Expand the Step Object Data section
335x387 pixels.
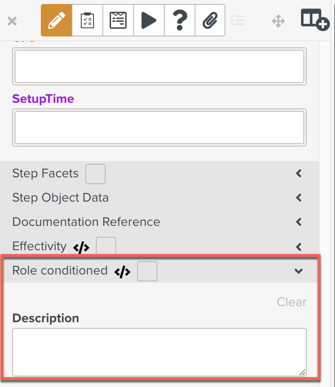299,198
